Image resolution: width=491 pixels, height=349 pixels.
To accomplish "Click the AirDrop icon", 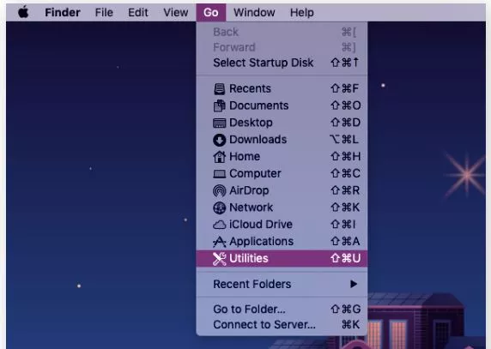I will point(219,190).
